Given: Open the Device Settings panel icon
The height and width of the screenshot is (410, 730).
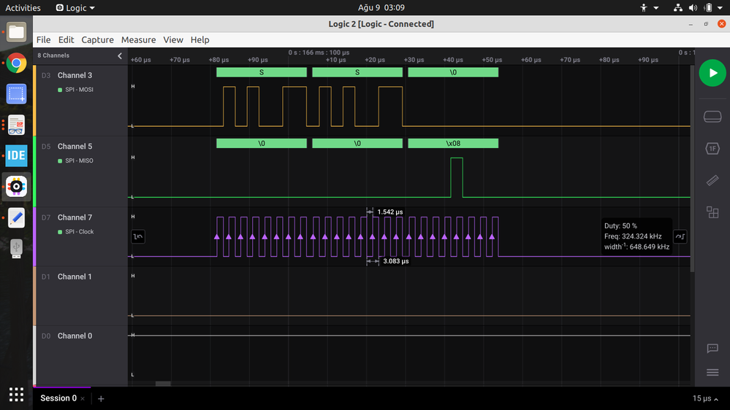Looking at the screenshot, I should tap(712, 116).
